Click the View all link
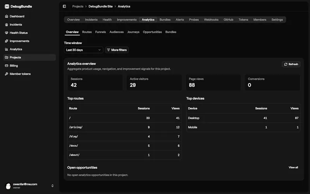This screenshot has height=194, width=310. [293, 168]
